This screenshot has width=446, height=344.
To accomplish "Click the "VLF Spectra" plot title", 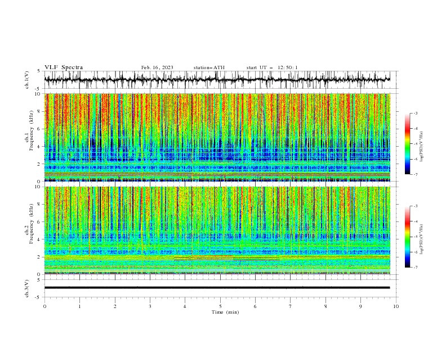I will [64, 67].
